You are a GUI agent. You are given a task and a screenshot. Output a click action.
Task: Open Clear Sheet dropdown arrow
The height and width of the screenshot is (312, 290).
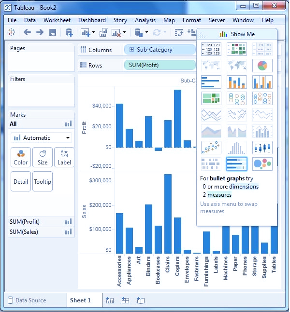tap(124, 32)
